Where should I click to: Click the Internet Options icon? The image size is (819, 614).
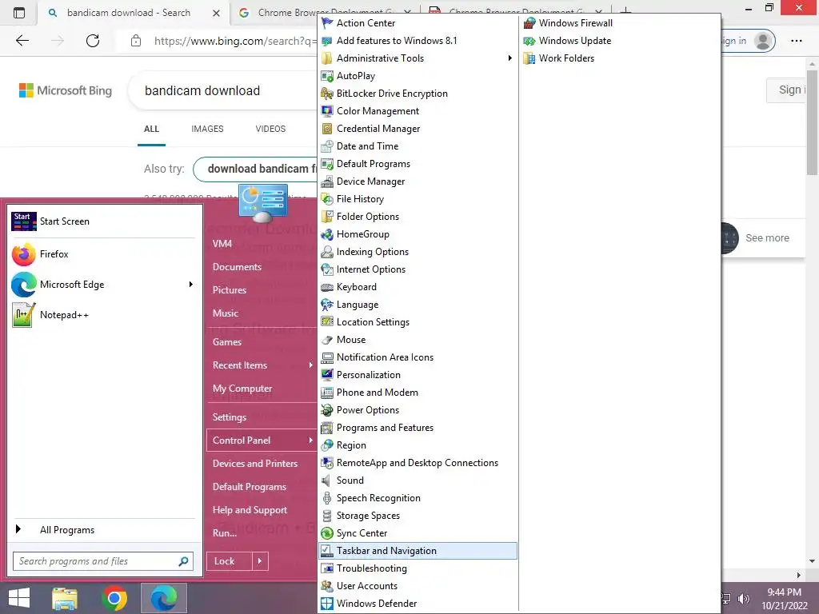(327, 269)
